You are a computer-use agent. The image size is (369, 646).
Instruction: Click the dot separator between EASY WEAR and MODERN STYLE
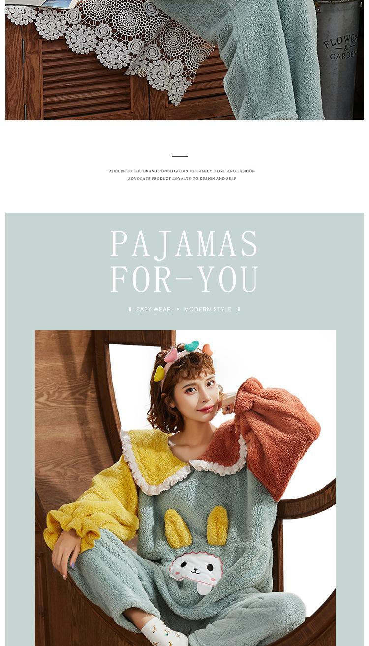(178, 309)
